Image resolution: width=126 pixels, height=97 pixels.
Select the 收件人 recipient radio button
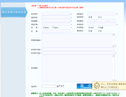(x=44, y=28)
